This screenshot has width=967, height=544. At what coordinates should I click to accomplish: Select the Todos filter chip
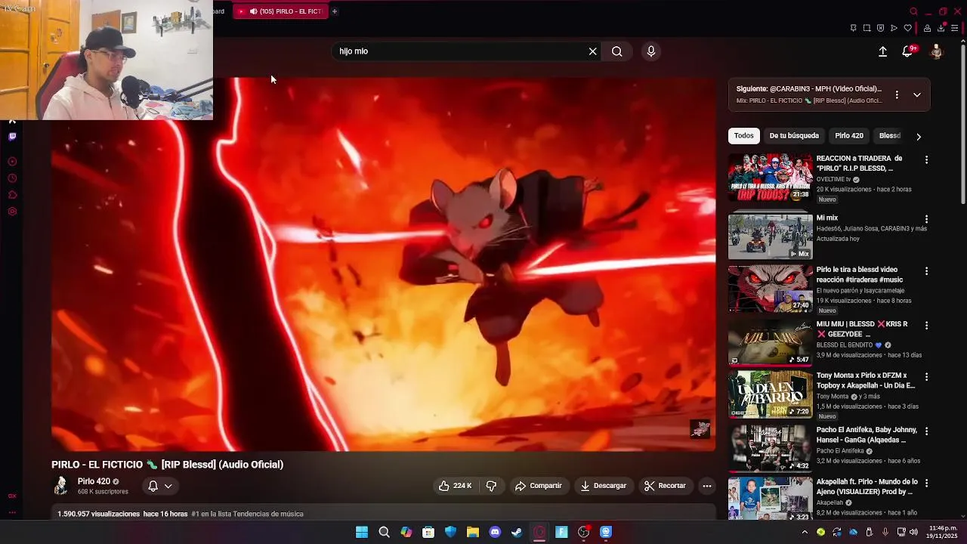tap(743, 136)
